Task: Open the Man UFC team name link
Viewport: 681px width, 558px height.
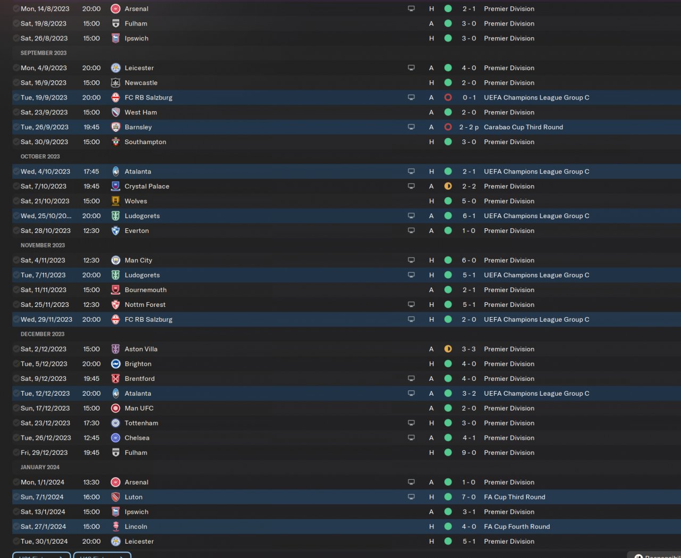Action: 139,409
